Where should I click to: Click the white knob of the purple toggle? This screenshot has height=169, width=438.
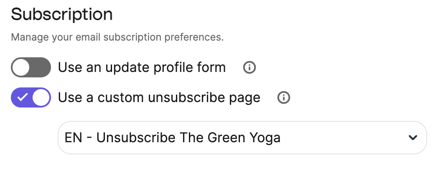(x=41, y=98)
